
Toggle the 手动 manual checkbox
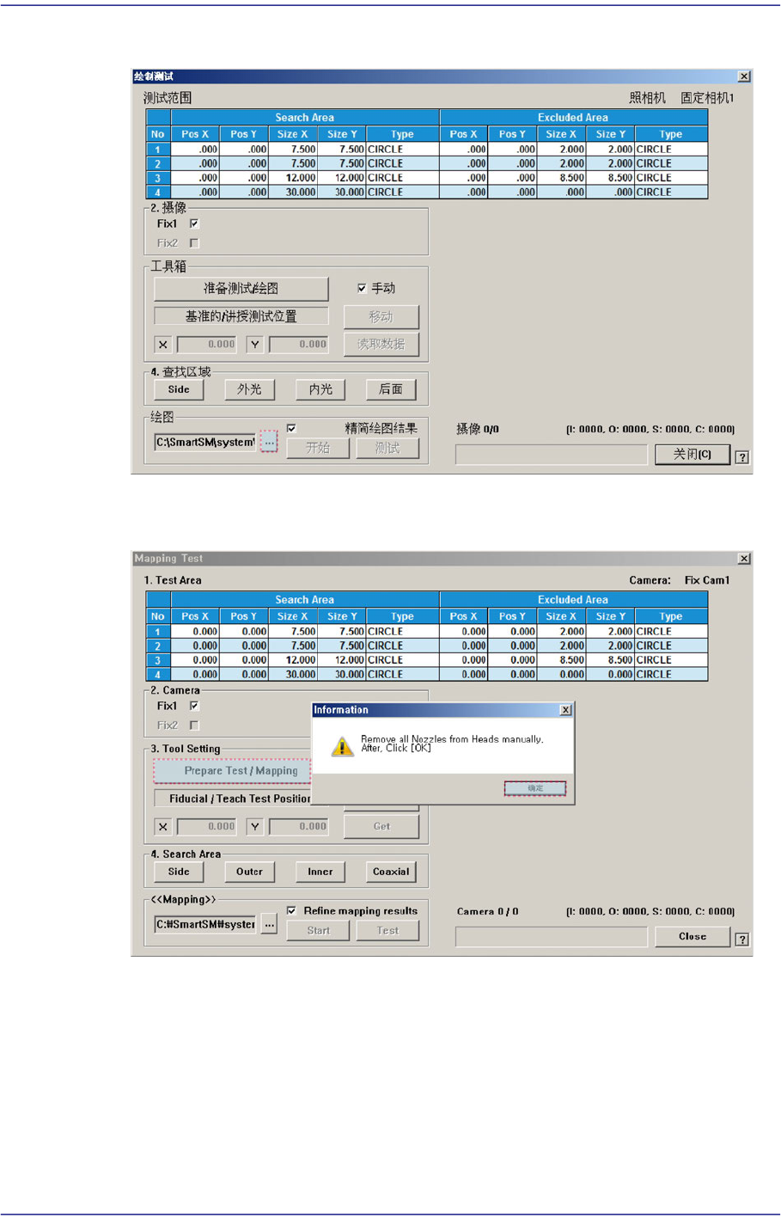pyautogui.click(x=362, y=288)
